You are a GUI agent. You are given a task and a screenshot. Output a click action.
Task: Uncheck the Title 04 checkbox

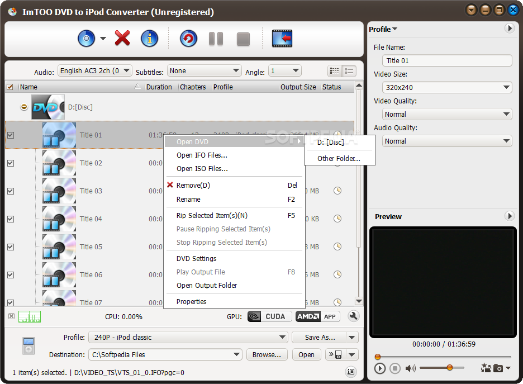[11, 219]
